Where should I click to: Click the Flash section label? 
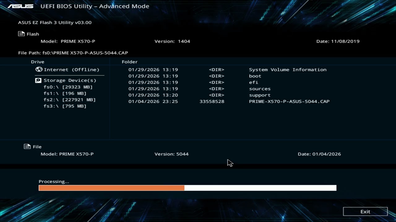click(33, 34)
